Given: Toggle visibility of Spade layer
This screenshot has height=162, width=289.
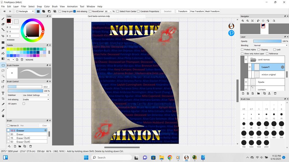Looking at the screenshot, I should coord(246,82).
